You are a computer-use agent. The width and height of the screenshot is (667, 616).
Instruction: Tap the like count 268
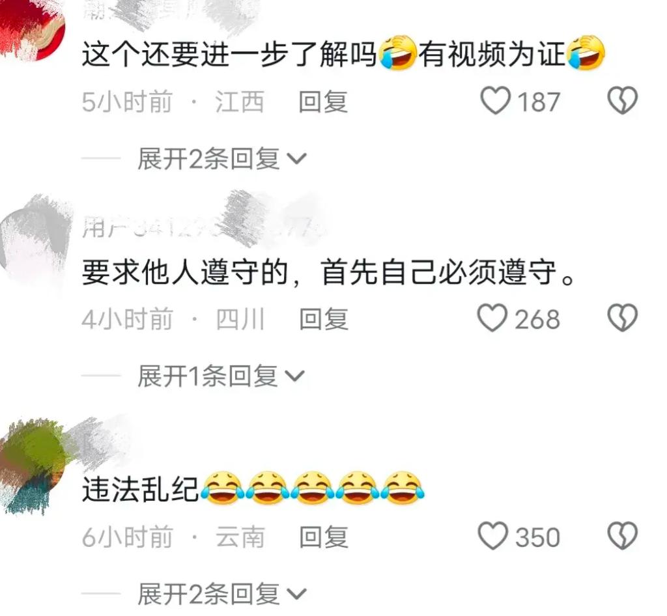coord(537,319)
